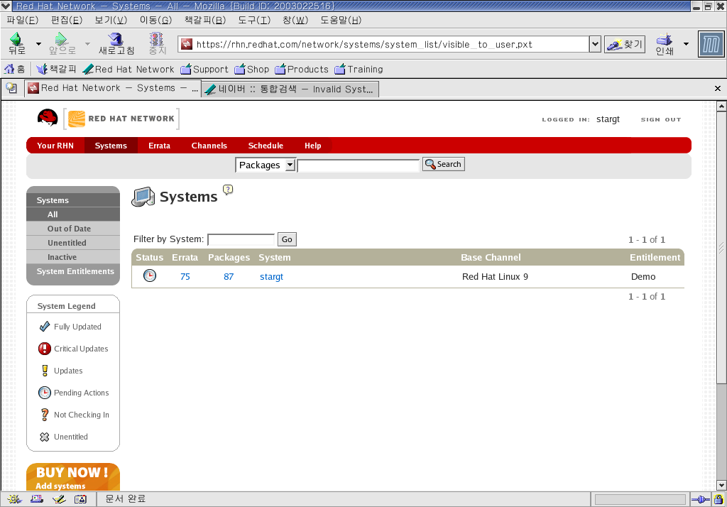Click in the package search text field
Image resolution: width=727 pixels, height=507 pixels.
coord(359,165)
